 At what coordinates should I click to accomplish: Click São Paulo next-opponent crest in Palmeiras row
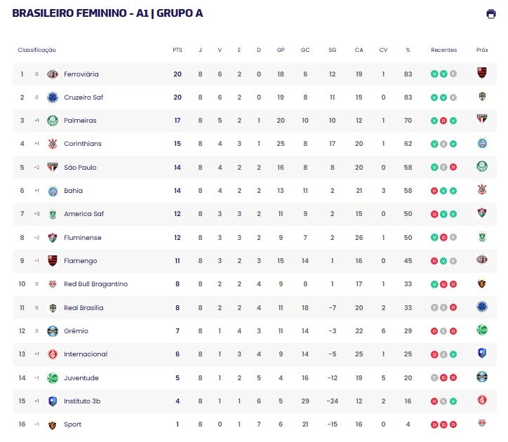tap(482, 119)
